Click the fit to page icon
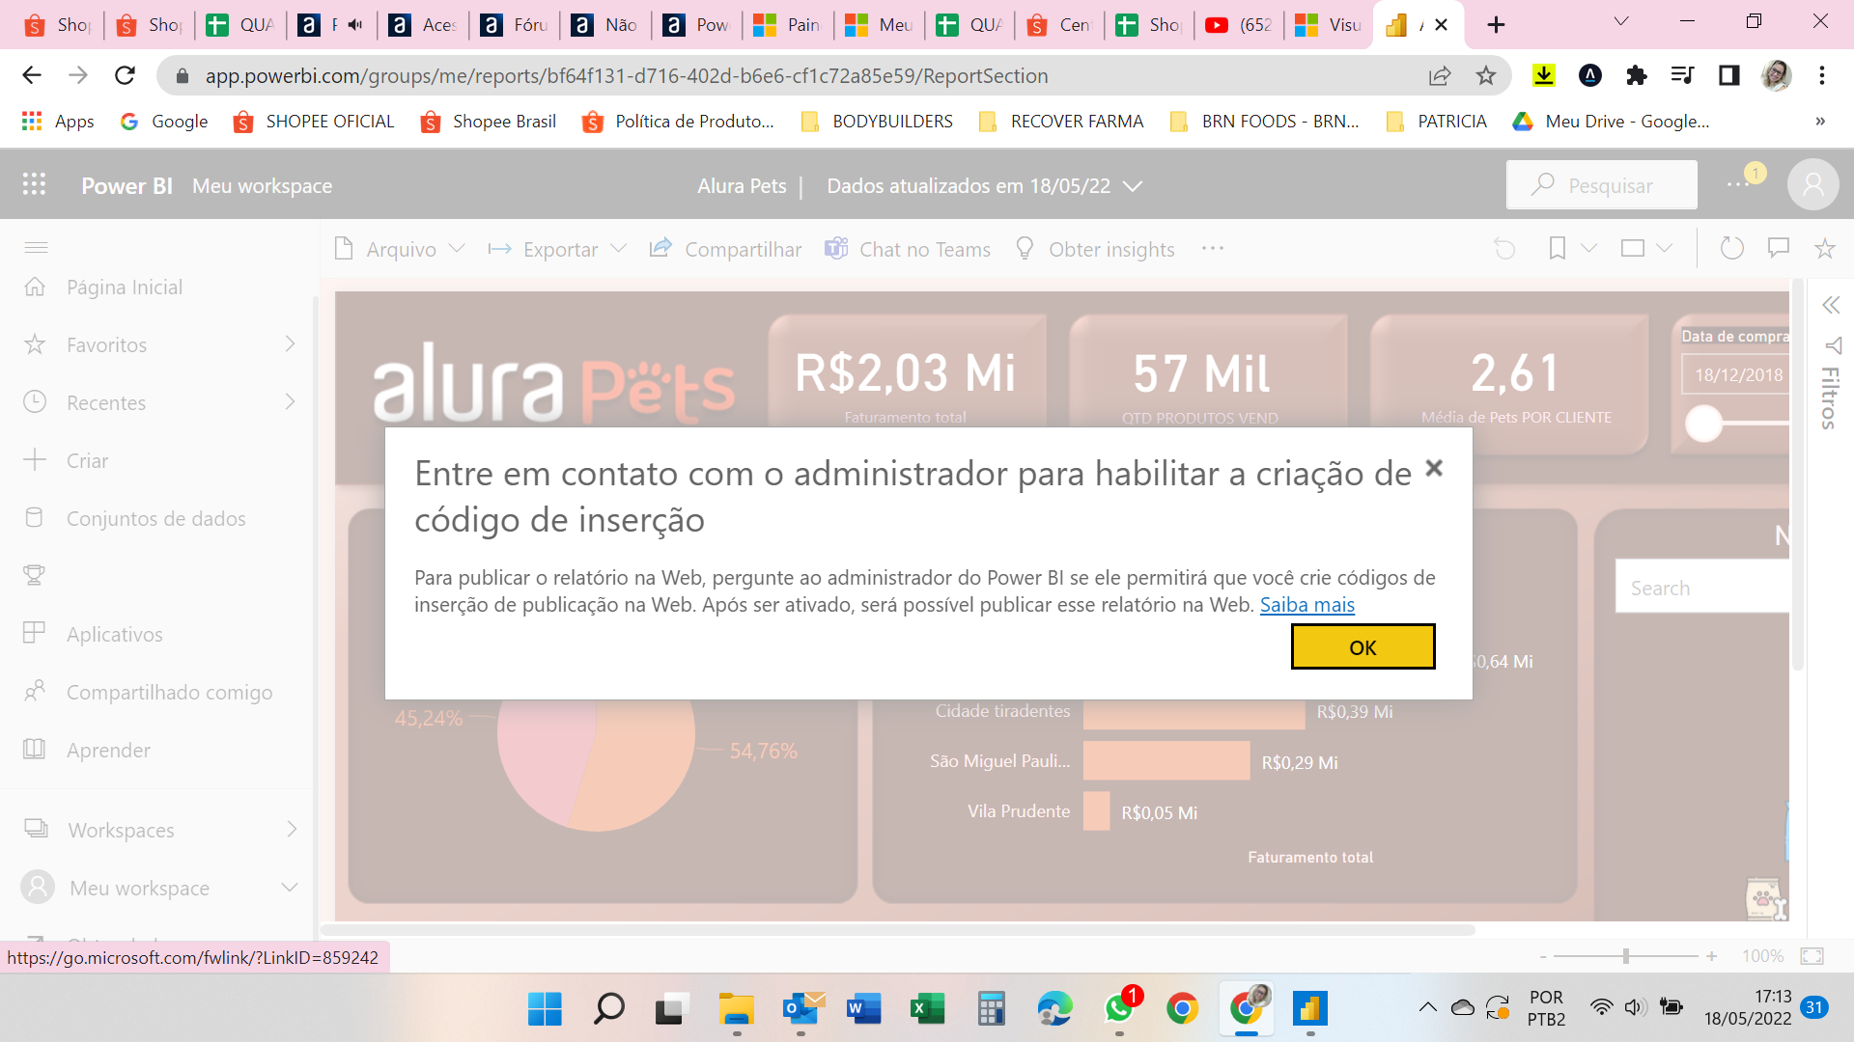The width and height of the screenshot is (1854, 1042). [x=1812, y=956]
